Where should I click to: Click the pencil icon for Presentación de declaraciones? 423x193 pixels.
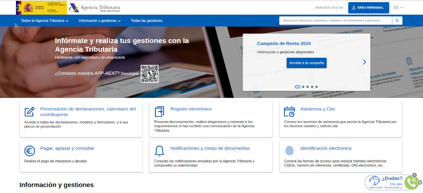point(29,112)
